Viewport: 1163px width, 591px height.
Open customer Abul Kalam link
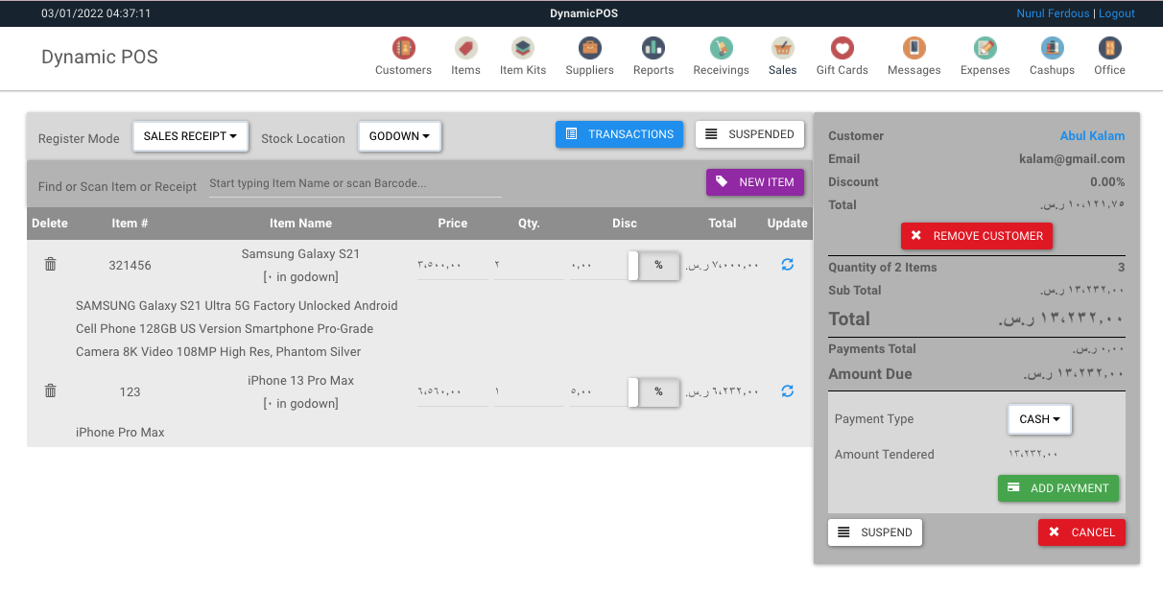[1092, 136]
